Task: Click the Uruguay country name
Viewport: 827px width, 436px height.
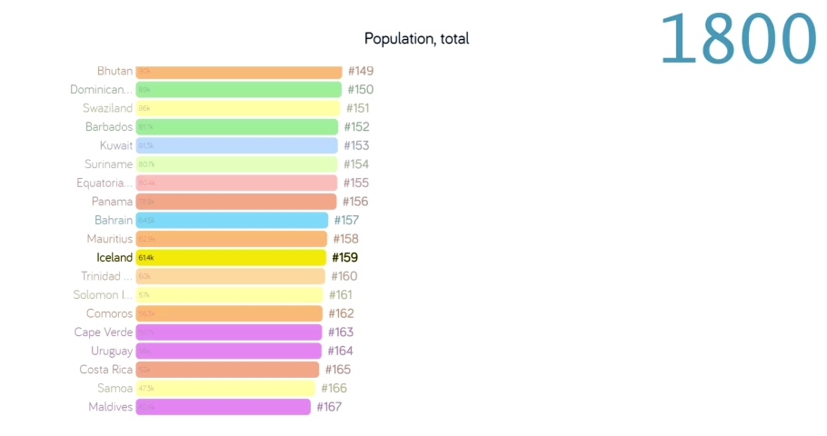Action: click(x=112, y=352)
